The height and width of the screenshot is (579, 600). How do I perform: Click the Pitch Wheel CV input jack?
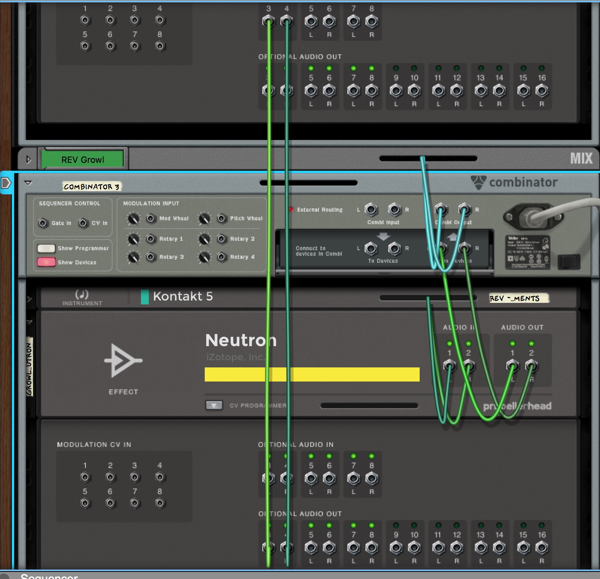point(221,218)
